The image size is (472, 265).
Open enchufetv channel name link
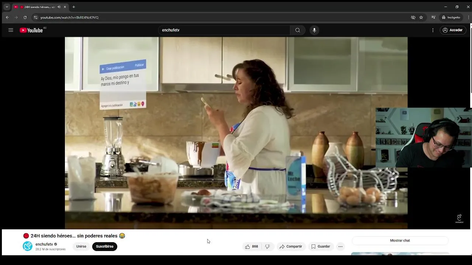tap(44, 244)
